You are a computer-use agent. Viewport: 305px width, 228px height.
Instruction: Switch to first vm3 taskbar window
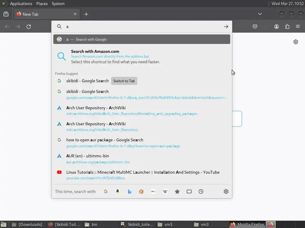coord(174,224)
